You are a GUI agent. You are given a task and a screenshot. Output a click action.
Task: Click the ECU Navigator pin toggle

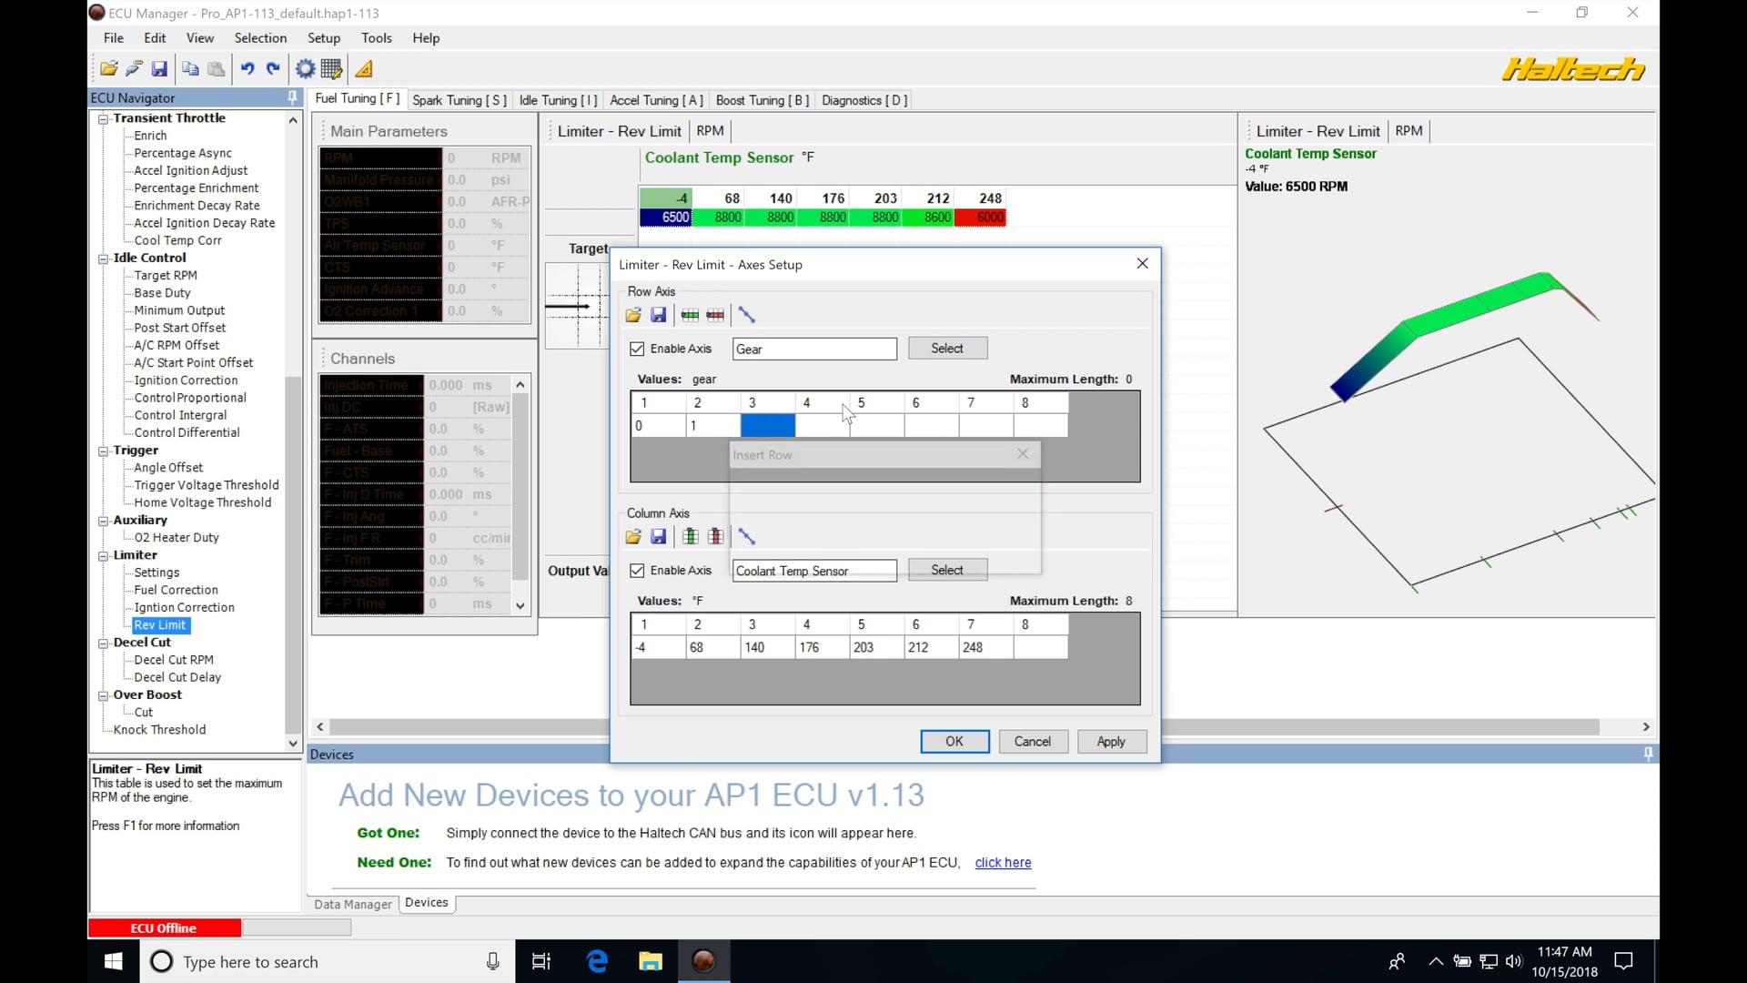click(291, 97)
